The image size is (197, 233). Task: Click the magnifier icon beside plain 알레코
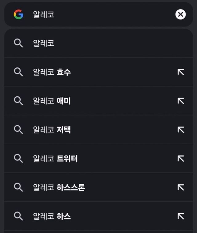coord(18,43)
